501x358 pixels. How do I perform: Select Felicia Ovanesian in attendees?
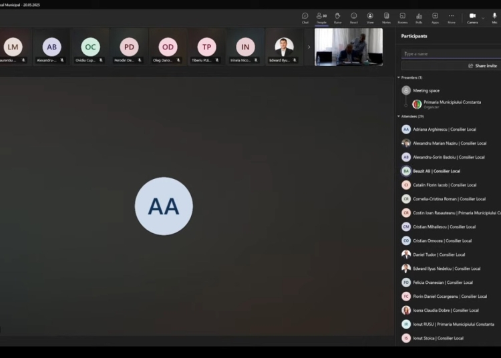pos(448,283)
